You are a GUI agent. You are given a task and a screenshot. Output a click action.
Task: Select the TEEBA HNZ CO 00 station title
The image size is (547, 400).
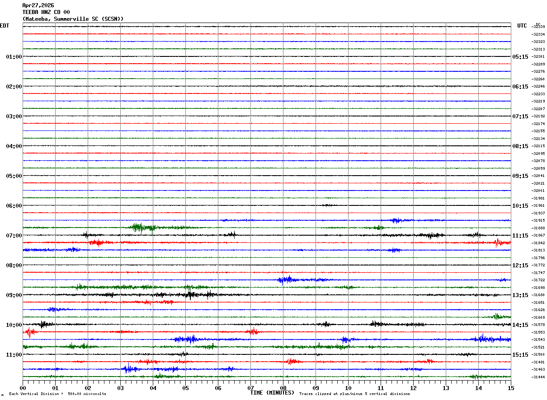[46, 12]
